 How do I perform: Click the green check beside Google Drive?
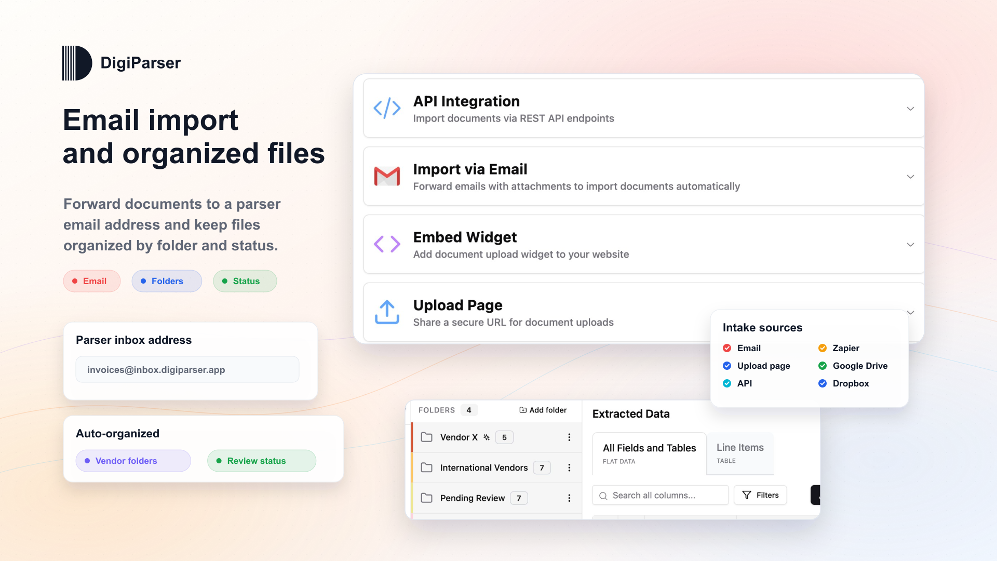[823, 366]
